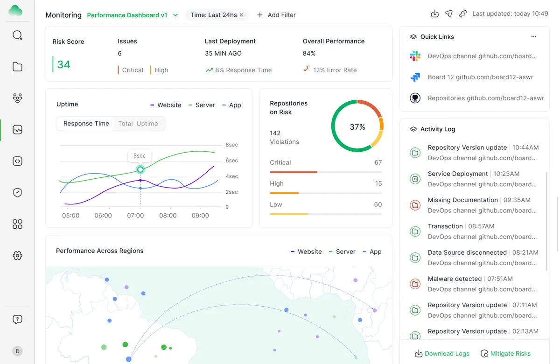This screenshot has width=560, height=364.
Task: Click the 37% donut chart
Action: [x=357, y=126]
